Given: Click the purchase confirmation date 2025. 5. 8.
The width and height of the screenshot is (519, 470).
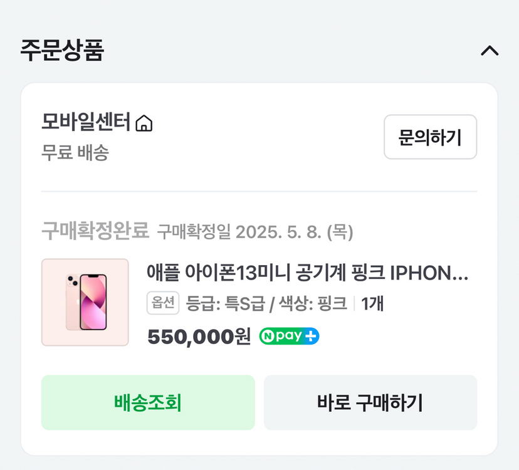Looking at the screenshot, I should pos(258,233).
